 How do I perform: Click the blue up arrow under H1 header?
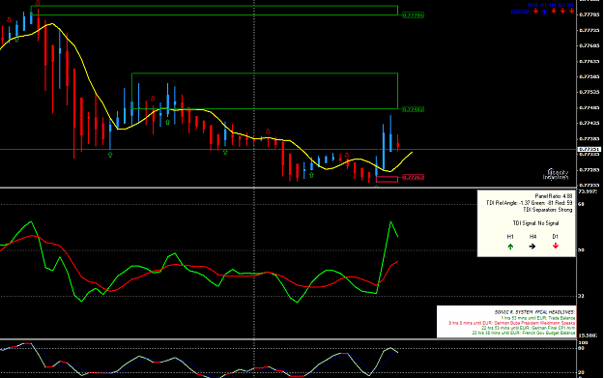tap(544, 12)
